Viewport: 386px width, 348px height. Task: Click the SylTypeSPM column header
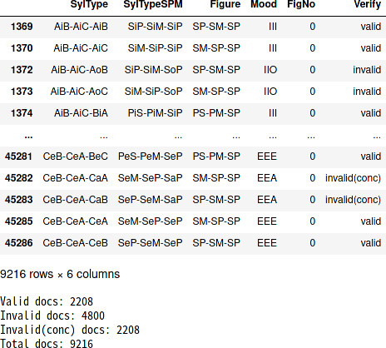pyautogui.click(x=153, y=4)
